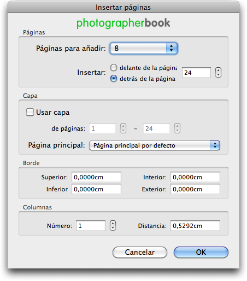Screen dimensions: 247x281
Task: Click the stepper beside the Número field
Action: 113,226
